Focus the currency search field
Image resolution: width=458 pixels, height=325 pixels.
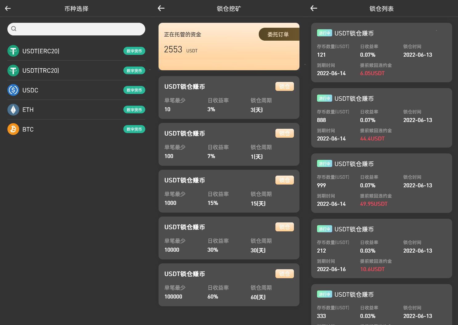[76, 29]
